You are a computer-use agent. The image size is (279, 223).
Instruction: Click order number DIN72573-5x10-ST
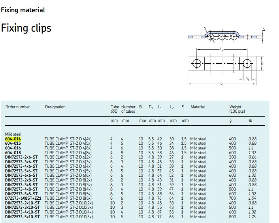[x=22, y=217]
